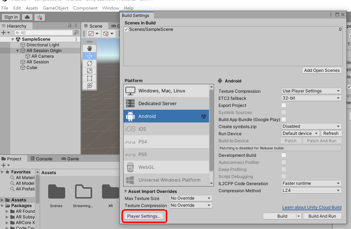Select Universal Windows Platform
Viewport: 351px width, 229px height.
tap(166, 180)
